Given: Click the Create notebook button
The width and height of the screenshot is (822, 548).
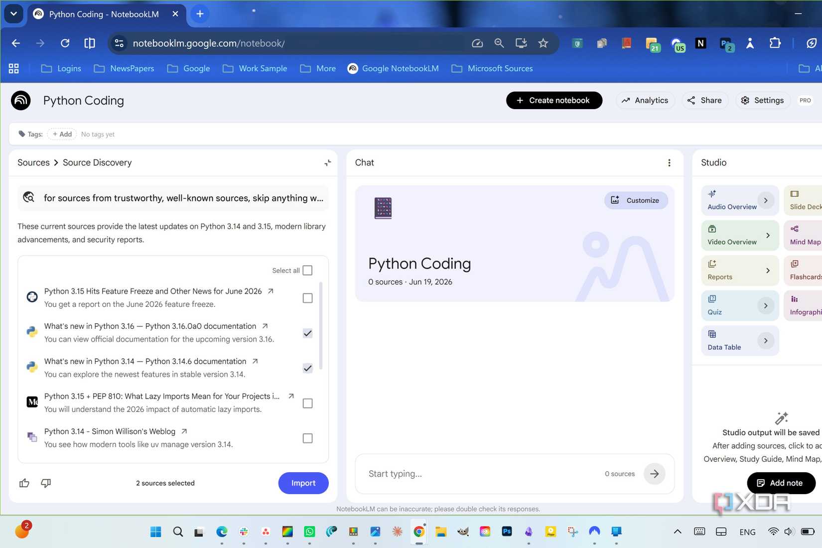Looking at the screenshot, I should (554, 100).
